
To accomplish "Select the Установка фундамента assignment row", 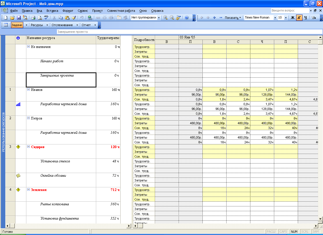I will pos(61,220).
